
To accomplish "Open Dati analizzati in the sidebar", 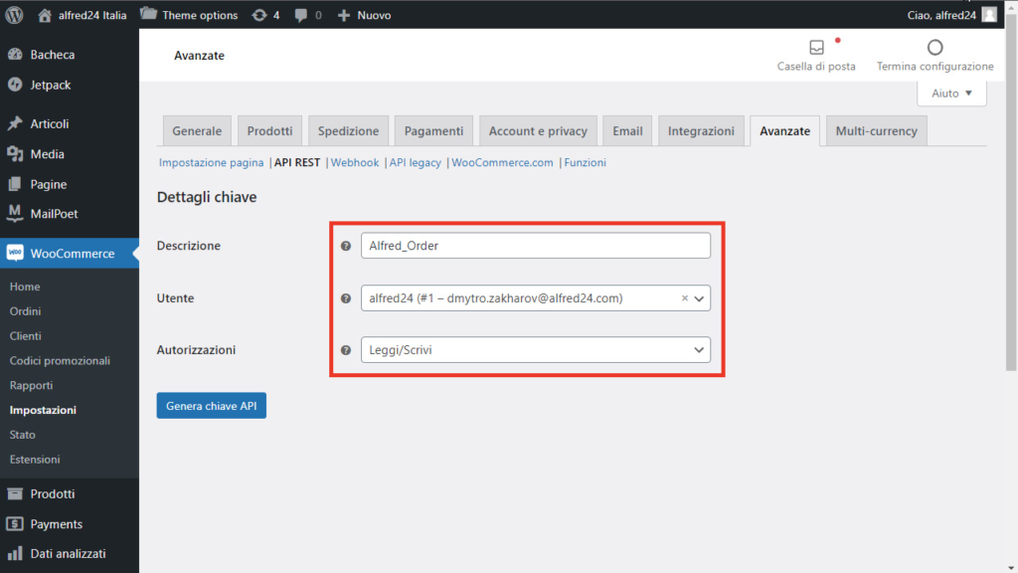I will [x=70, y=553].
